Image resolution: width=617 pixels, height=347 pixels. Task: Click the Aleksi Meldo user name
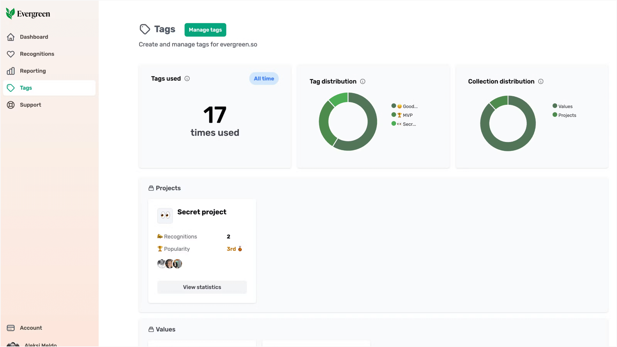(x=41, y=345)
